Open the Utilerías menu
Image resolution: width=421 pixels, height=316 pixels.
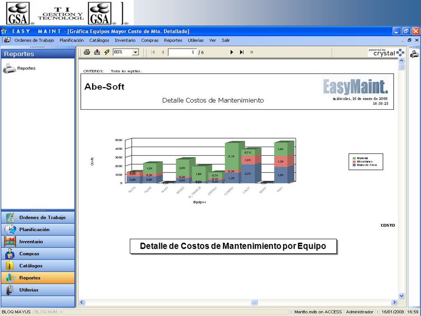196,40
